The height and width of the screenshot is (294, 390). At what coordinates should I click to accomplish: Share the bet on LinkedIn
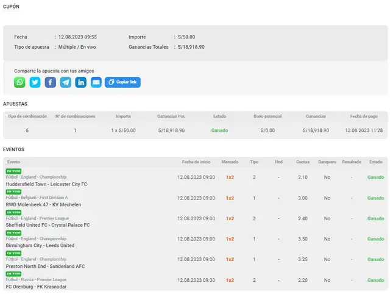[x=81, y=82]
